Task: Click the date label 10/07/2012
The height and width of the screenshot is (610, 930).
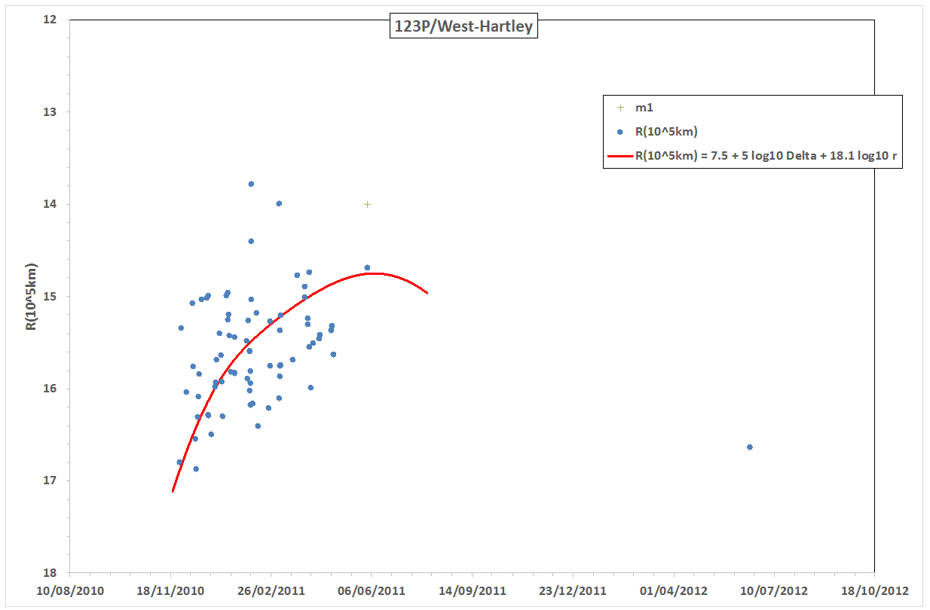Action: [x=774, y=591]
